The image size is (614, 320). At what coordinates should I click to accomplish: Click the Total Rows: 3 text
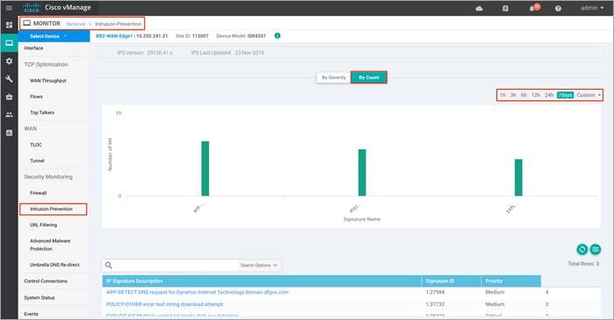[583, 264]
